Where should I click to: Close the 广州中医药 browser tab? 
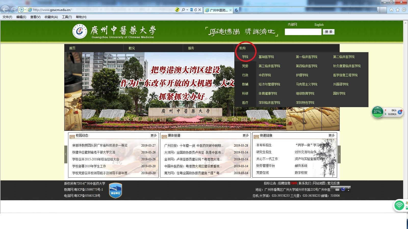coord(231,10)
